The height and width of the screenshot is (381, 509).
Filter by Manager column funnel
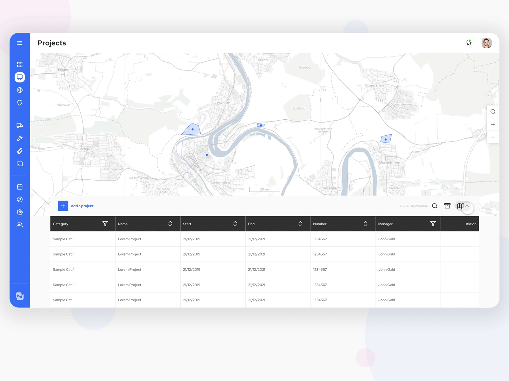(x=433, y=224)
